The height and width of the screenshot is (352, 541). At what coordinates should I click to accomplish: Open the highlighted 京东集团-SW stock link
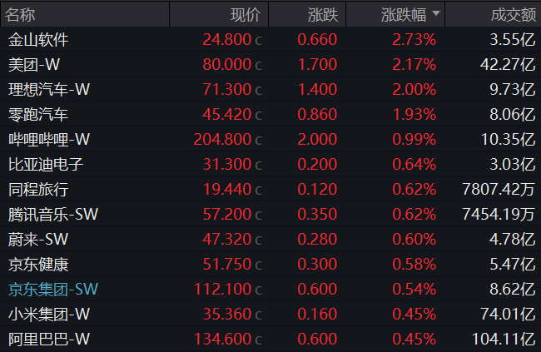click(x=53, y=290)
